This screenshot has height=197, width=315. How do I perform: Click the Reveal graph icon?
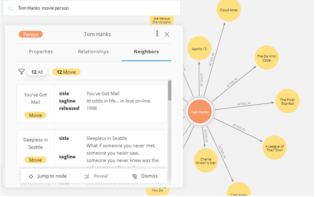(87, 176)
